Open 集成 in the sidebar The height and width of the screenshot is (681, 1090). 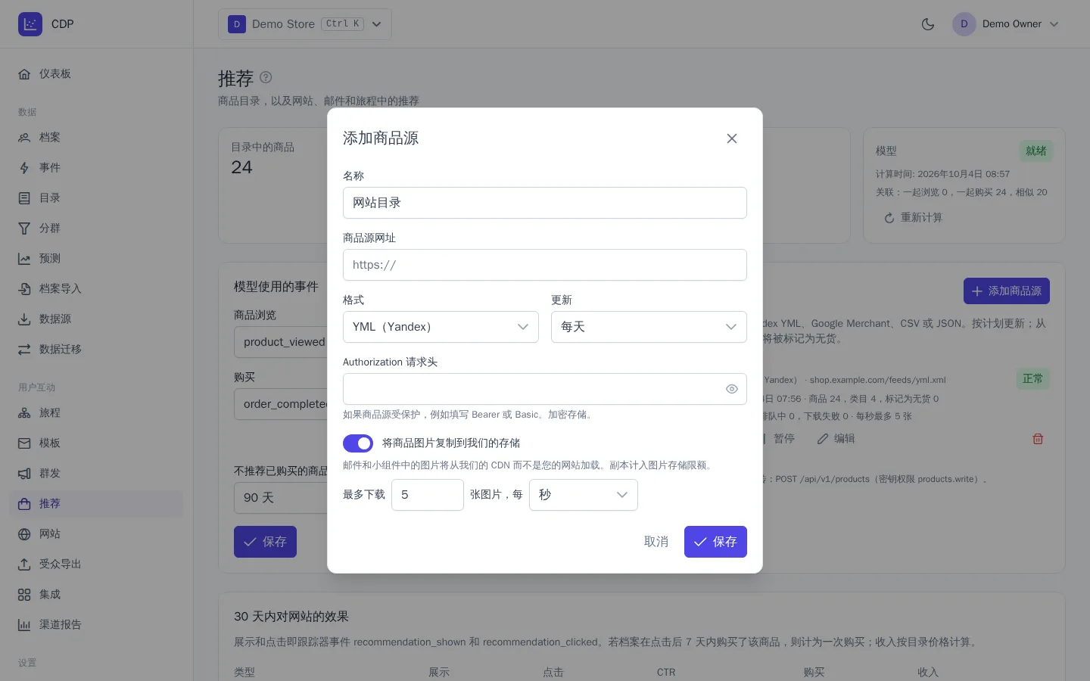click(97, 595)
